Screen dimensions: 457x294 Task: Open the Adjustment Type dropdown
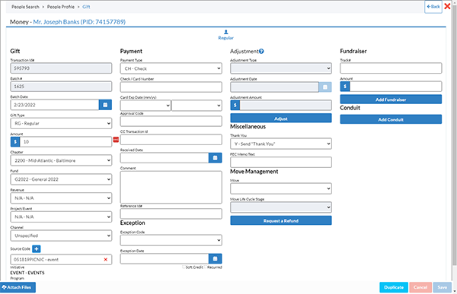click(281, 68)
